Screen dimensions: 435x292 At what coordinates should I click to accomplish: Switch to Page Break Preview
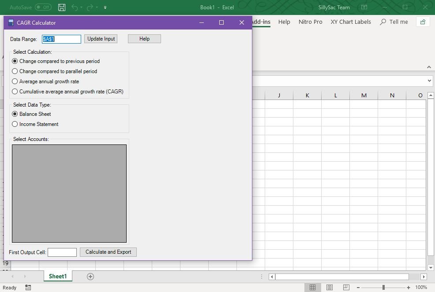point(346,287)
